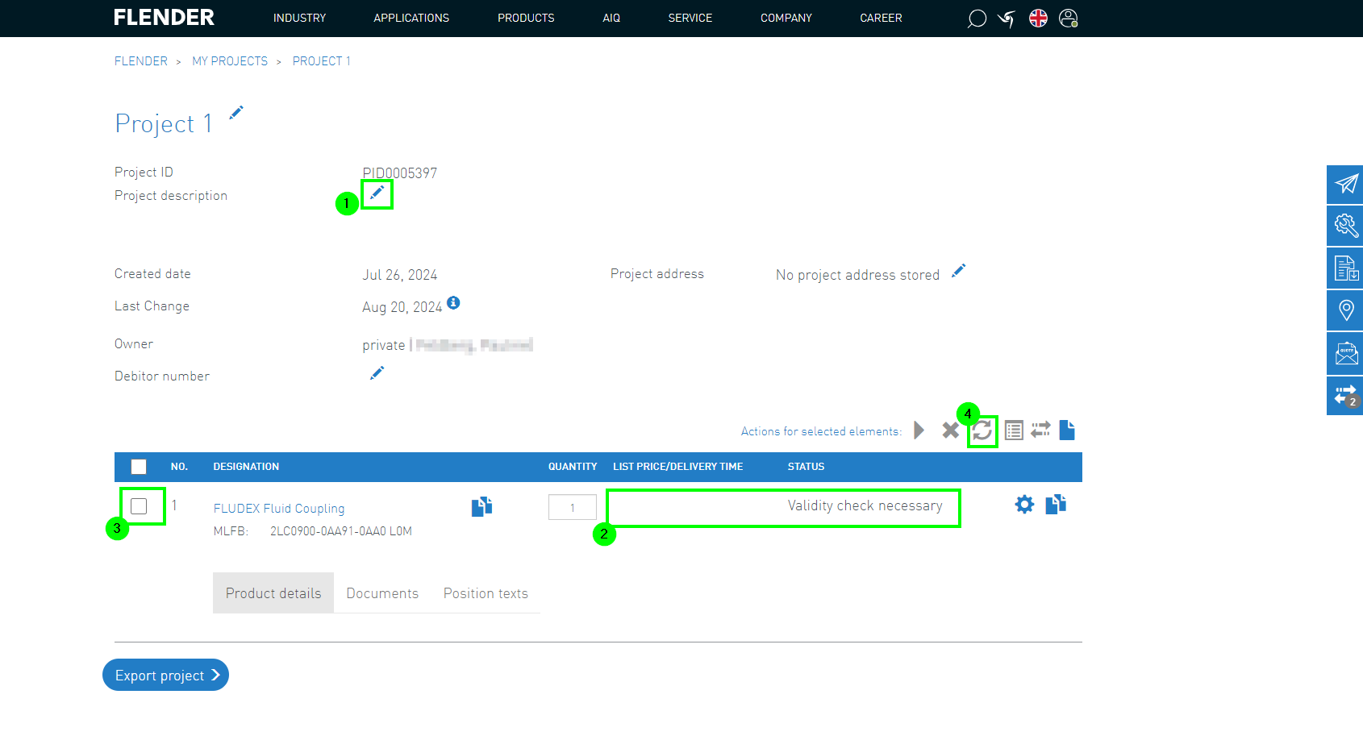
Task: Switch to Product details tab
Action: [273, 593]
